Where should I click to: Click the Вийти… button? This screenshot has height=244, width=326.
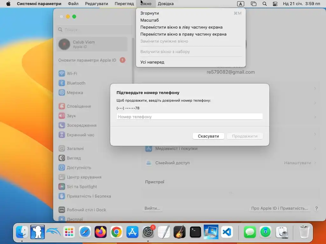pyautogui.click(x=152, y=208)
